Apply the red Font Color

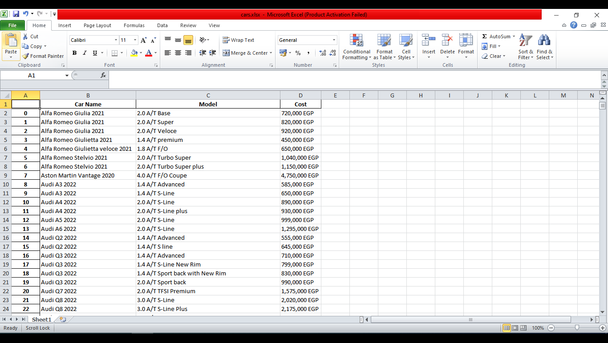149,53
